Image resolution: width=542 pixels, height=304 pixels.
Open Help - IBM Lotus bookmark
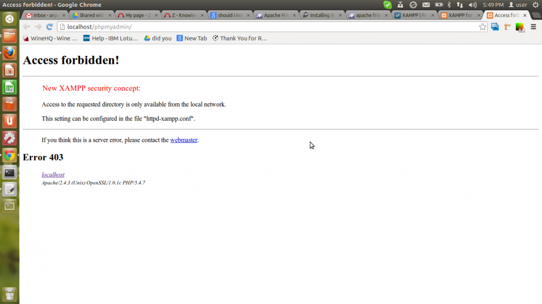111,38
